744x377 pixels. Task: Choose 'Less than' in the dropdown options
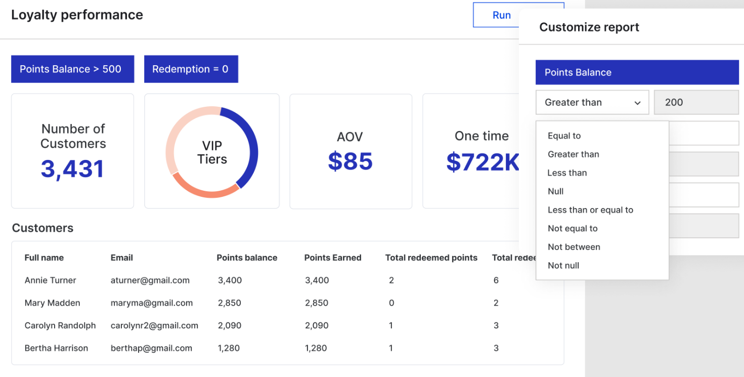[x=567, y=173]
